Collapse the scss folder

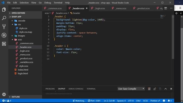(x=25, y=39)
